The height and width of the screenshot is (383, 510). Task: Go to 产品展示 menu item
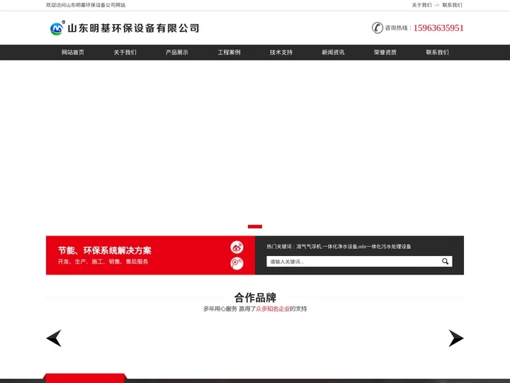177,52
